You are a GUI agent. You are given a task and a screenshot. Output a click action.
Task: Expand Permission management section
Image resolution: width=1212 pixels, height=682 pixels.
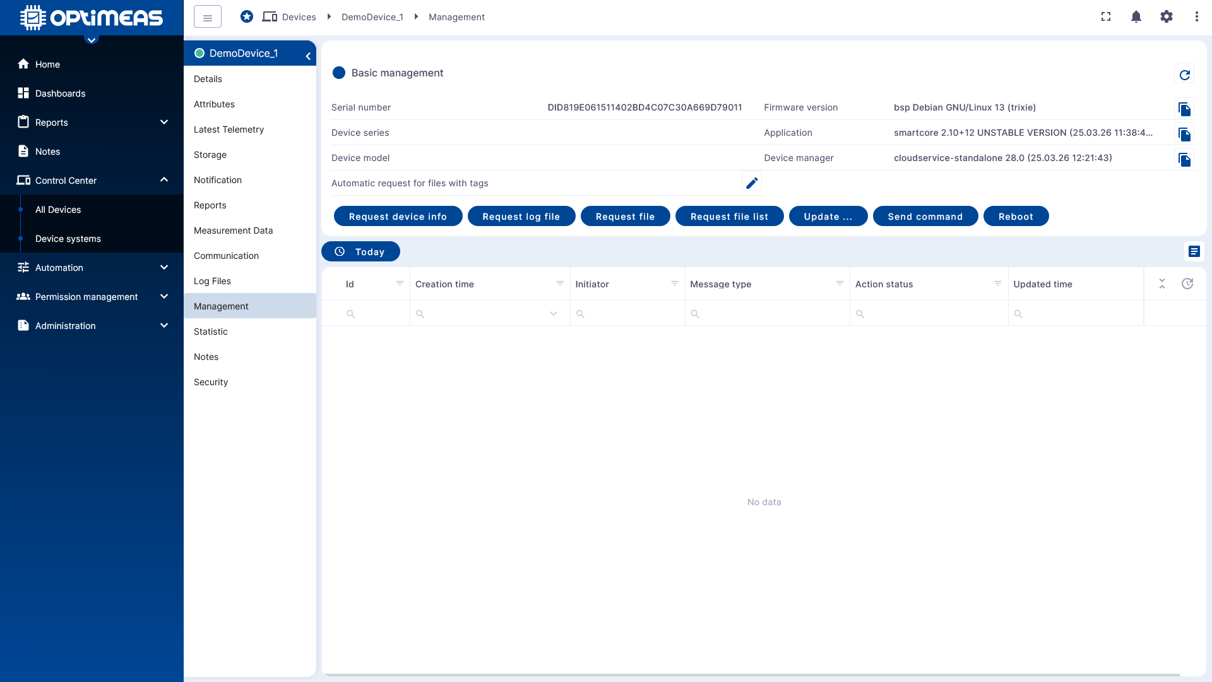164,296
